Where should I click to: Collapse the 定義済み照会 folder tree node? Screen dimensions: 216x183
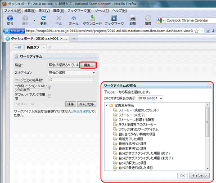107,105
